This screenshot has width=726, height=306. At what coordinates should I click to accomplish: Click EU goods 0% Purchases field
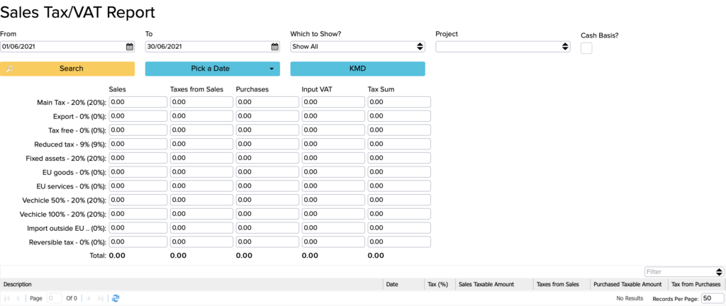point(267,172)
